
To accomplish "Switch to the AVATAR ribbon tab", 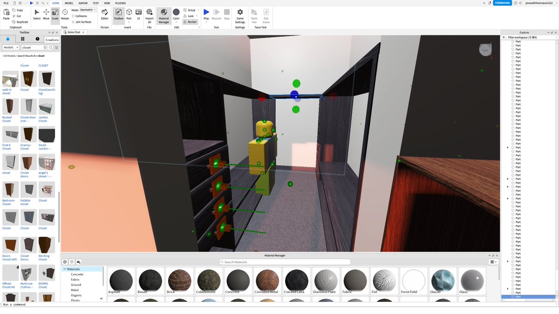I will coord(83,3).
